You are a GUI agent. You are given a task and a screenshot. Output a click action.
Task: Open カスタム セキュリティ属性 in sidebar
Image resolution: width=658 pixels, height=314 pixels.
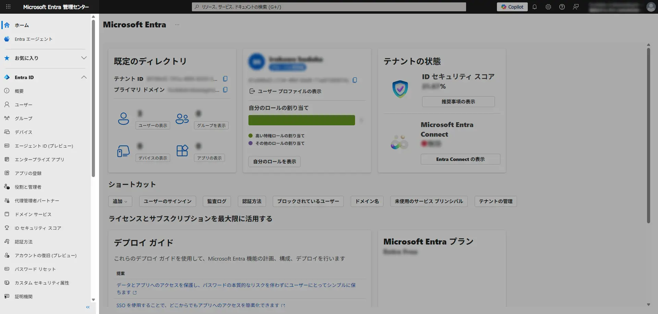(46, 283)
